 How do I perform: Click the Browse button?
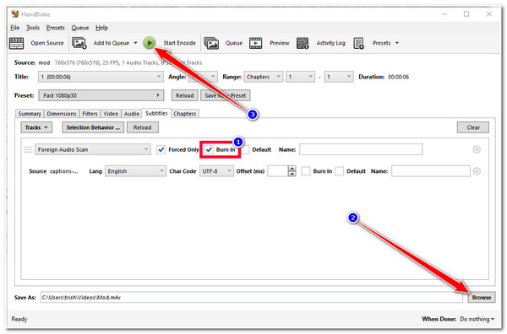pyautogui.click(x=481, y=297)
